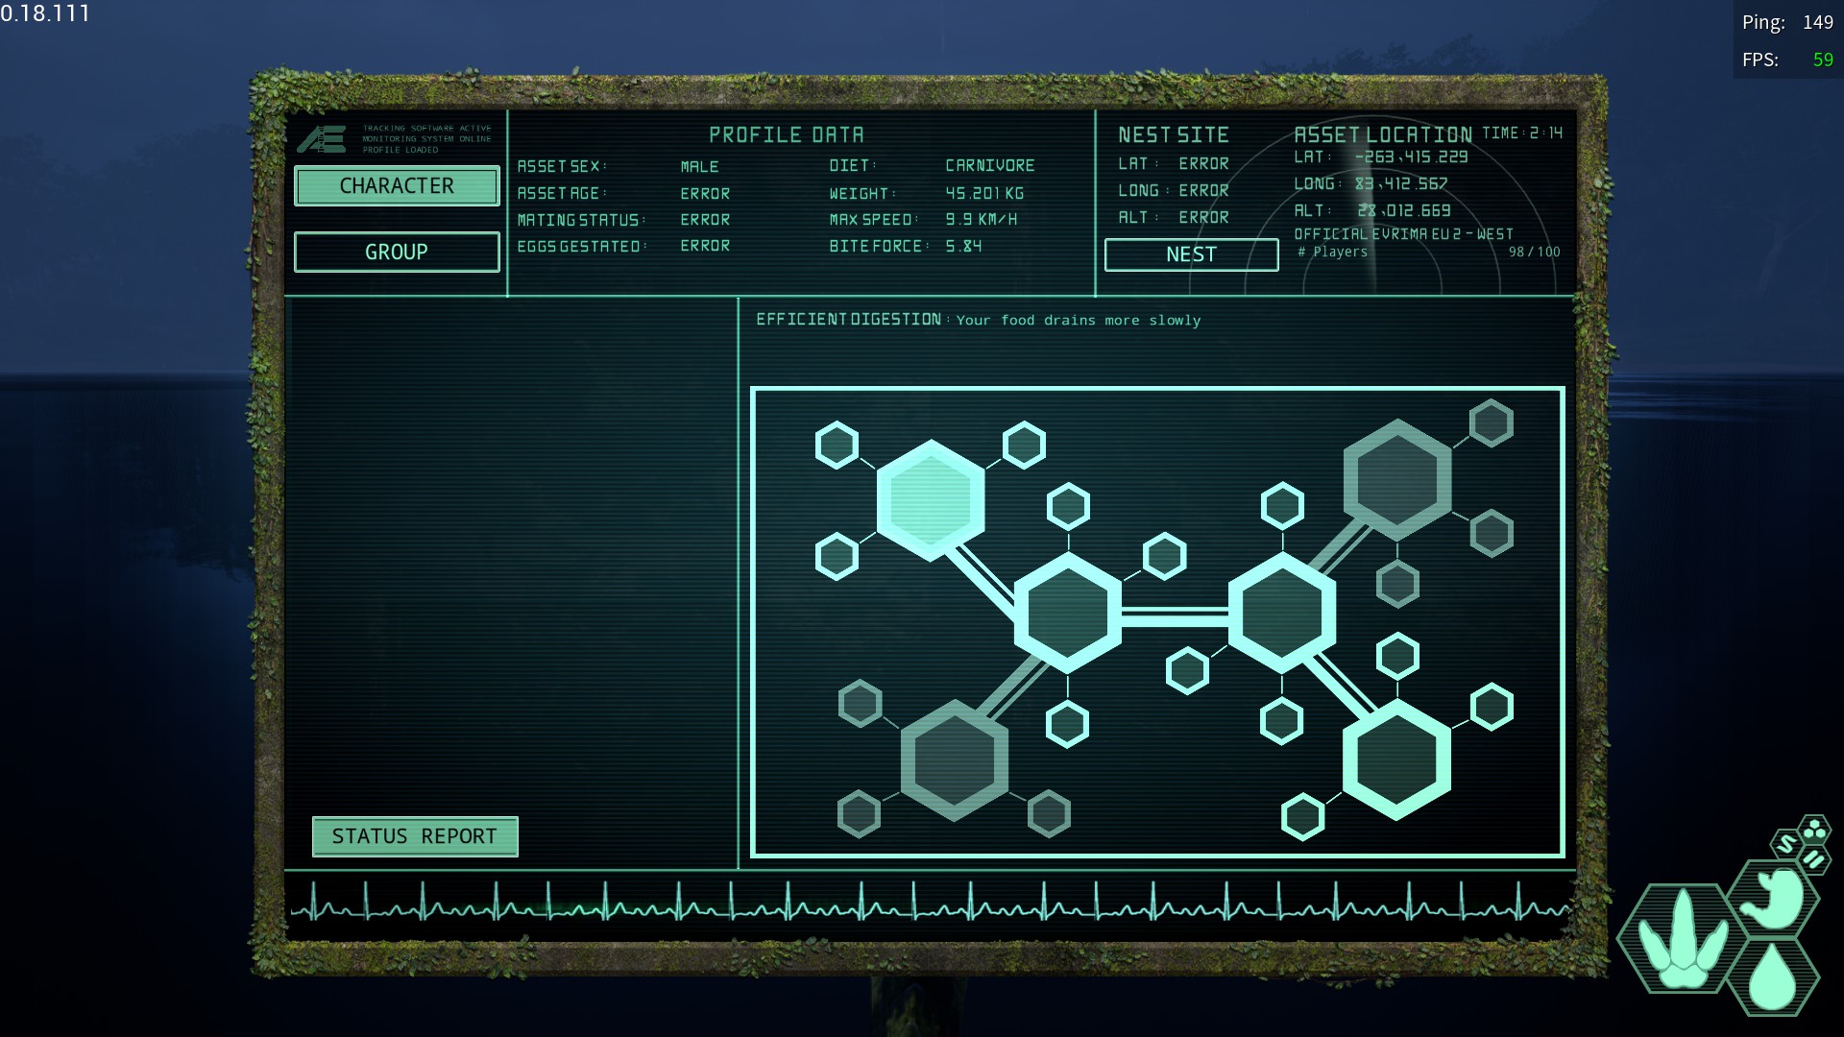Click the heartbeat ECG strip
1844x1037 pixels.
click(930, 904)
